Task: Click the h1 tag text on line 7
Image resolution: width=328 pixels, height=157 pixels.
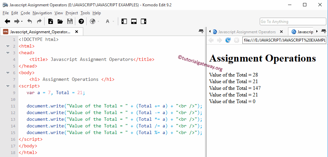Action: click(72, 79)
